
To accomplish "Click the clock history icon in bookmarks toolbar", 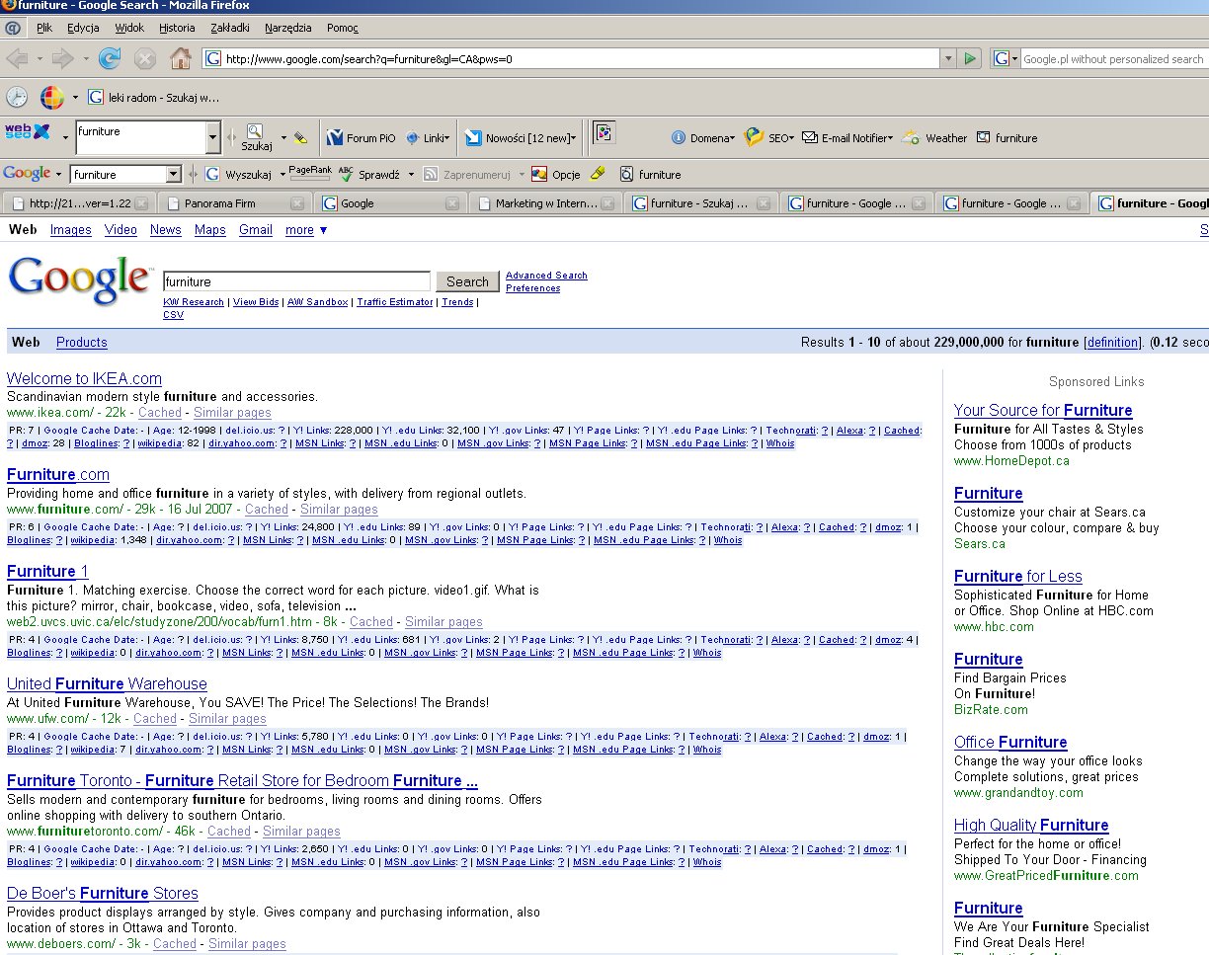I will pyautogui.click(x=17, y=97).
